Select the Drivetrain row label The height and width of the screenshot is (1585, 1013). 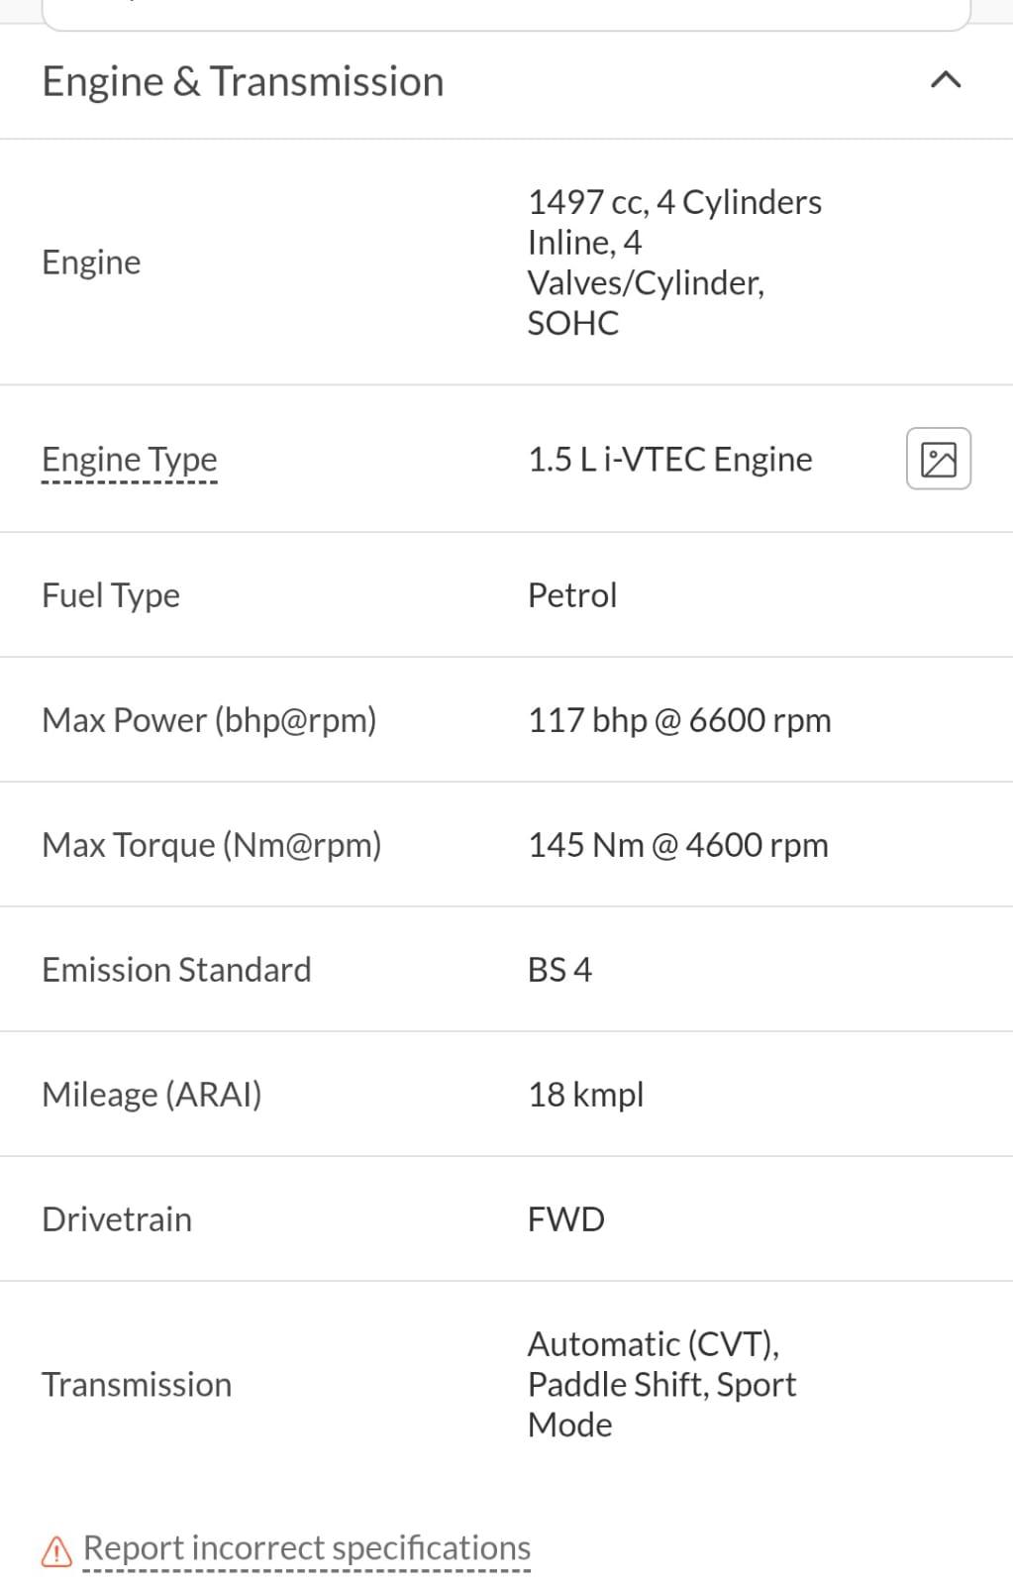coord(117,1218)
